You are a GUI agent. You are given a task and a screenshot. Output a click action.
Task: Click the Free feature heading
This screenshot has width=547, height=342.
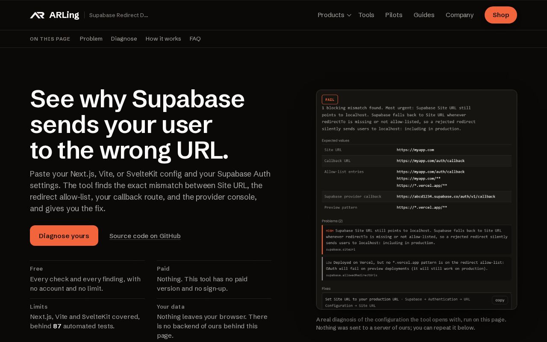pyautogui.click(x=36, y=268)
